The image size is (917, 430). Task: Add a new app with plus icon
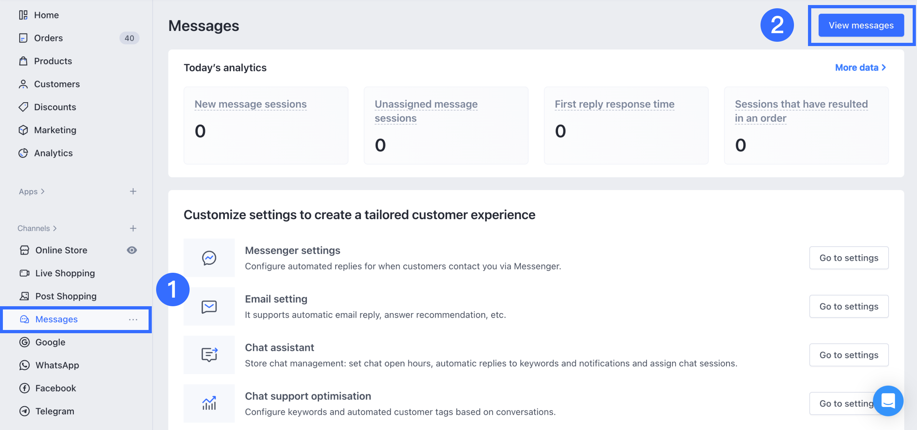click(x=133, y=191)
